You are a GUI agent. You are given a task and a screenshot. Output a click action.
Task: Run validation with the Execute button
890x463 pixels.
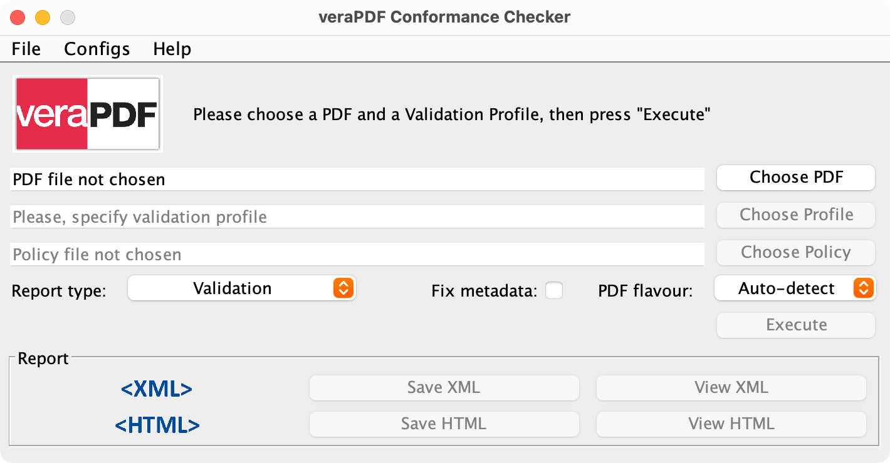[796, 325]
